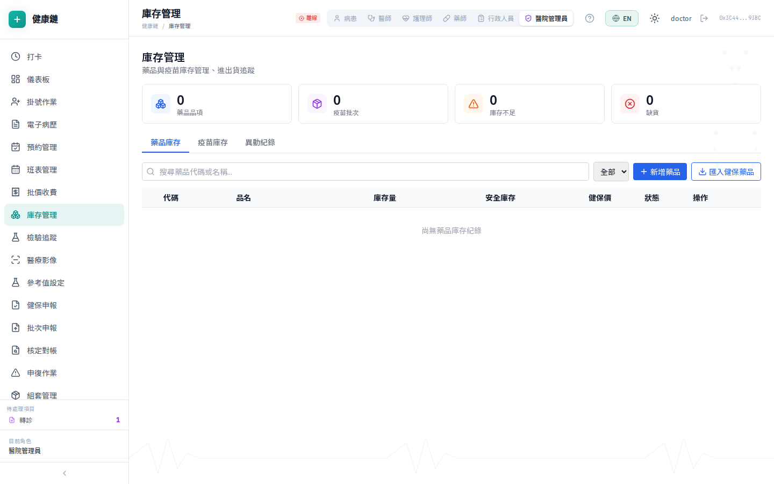Click the help question mark icon
This screenshot has width=774, height=484.
click(x=590, y=18)
